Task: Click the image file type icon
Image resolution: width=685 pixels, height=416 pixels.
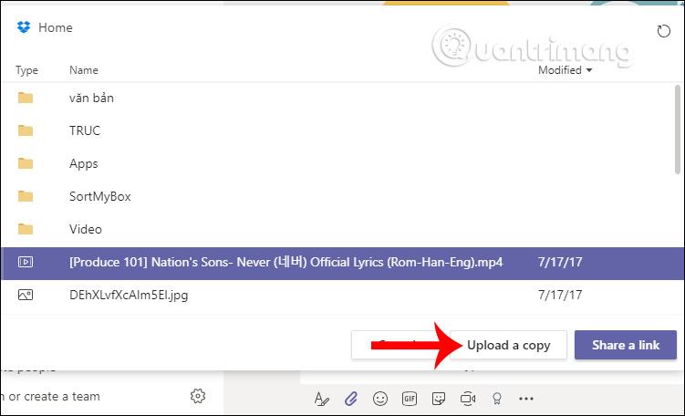Action: pos(26,295)
